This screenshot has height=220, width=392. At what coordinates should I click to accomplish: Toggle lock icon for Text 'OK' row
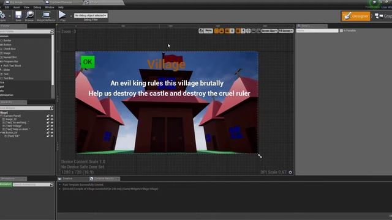click(x=48, y=136)
